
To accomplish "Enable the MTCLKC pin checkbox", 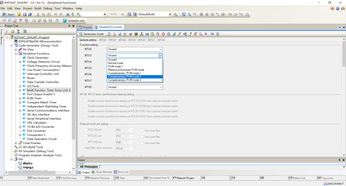I will point(85,136).
